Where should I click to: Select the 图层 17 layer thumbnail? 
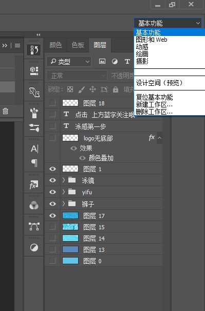click(70, 215)
